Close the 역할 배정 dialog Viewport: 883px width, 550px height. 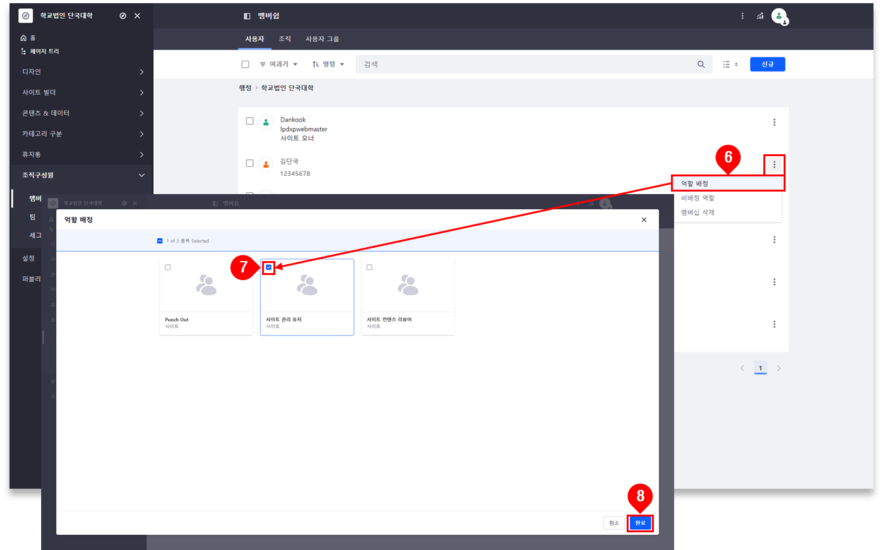[x=644, y=220]
